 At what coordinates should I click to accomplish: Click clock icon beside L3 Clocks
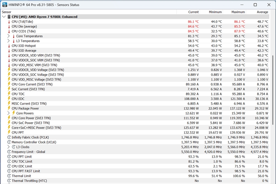13,147
